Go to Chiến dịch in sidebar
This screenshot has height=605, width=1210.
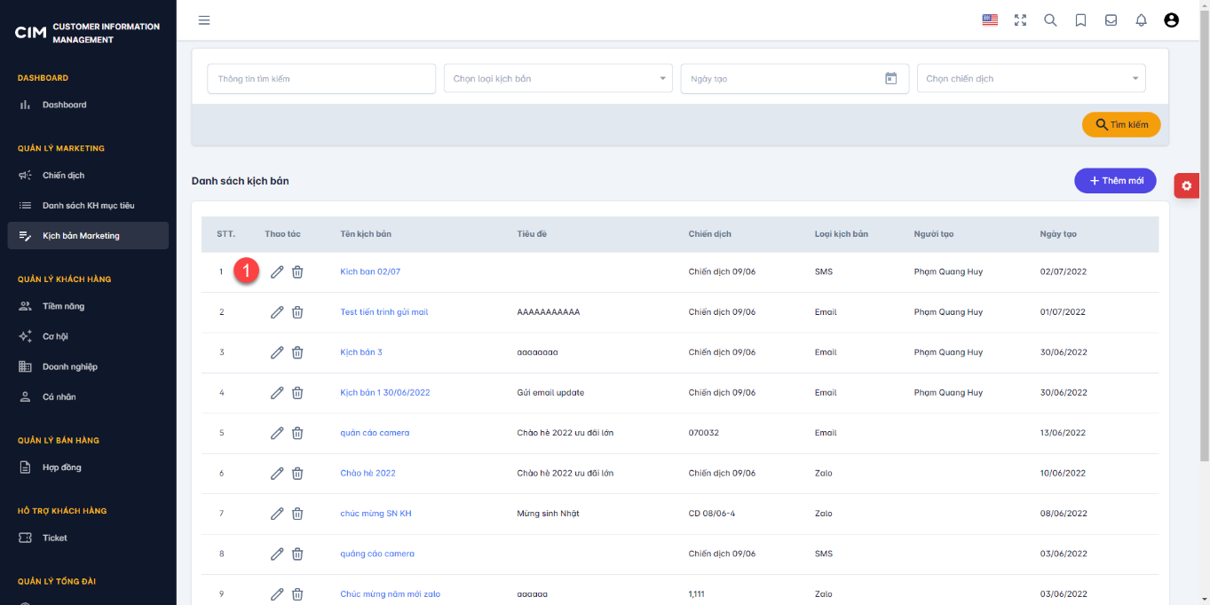click(x=63, y=175)
